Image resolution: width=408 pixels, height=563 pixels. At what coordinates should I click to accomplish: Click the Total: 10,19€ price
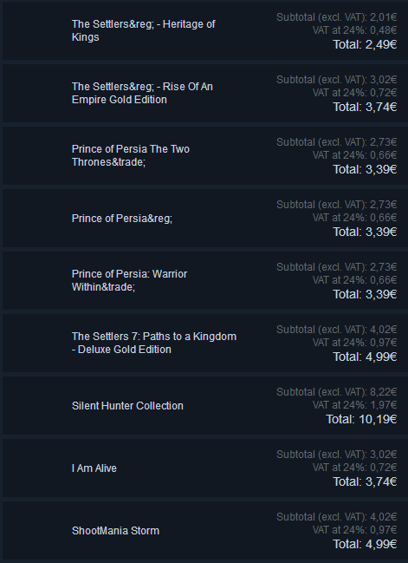361,419
